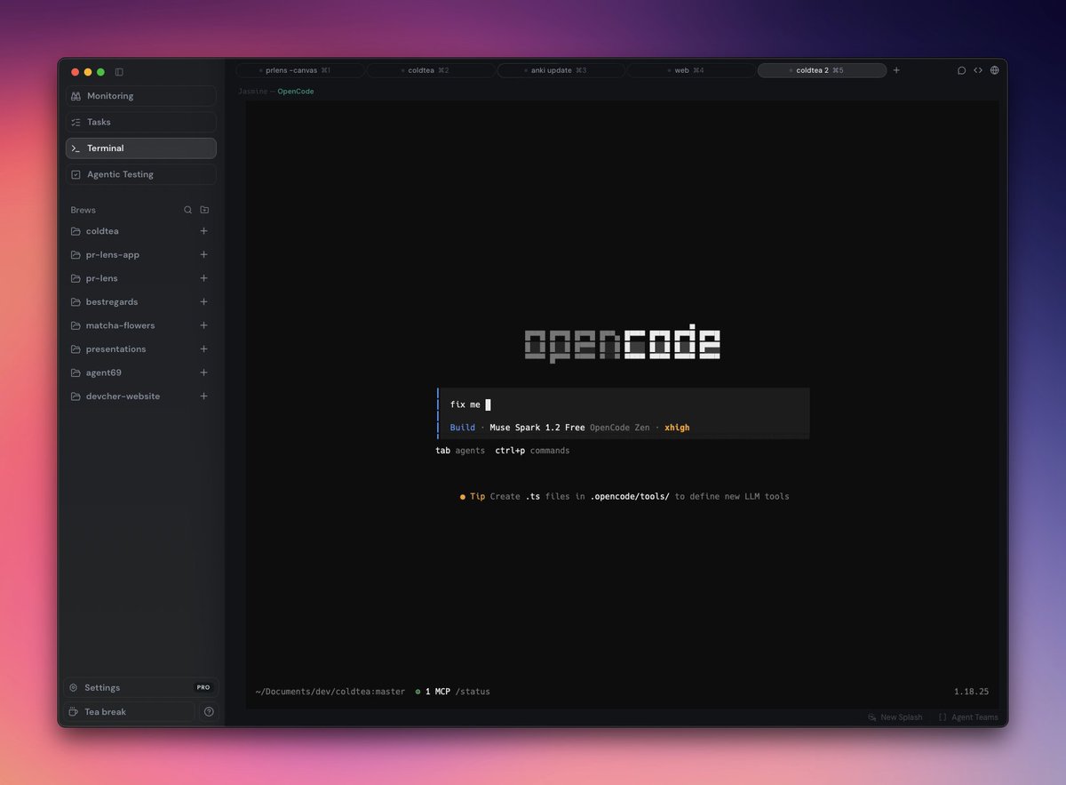Viewport: 1066px width, 785px height.
Task: Open the pr-lens-app brew folder
Action: [113, 254]
